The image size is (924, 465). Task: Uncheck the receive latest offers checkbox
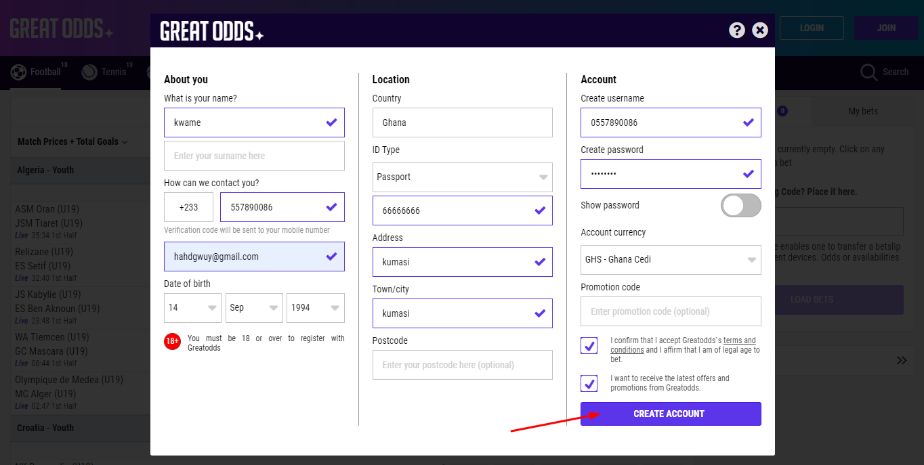coord(589,383)
